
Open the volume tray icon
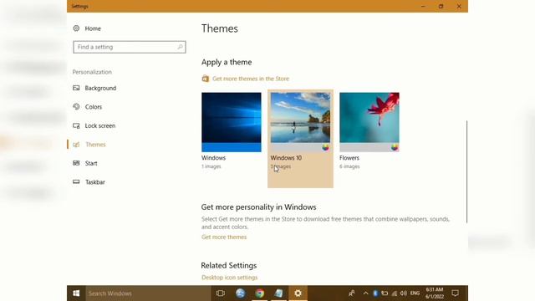pyautogui.click(x=403, y=293)
